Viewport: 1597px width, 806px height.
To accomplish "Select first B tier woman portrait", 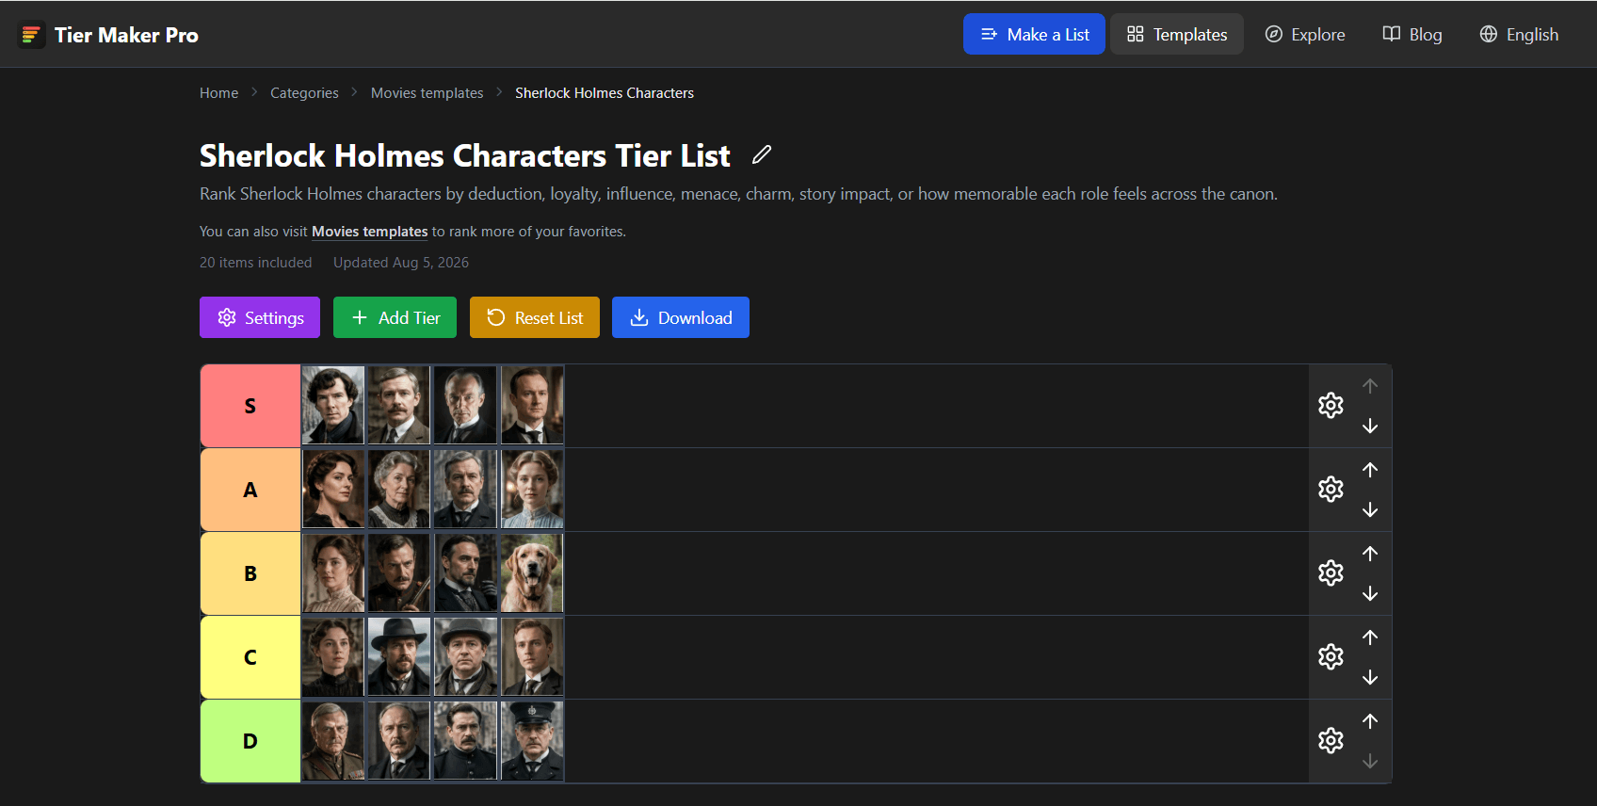I will pos(333,572).
